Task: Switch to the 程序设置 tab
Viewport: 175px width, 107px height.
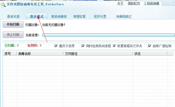Action: point(100,17)
